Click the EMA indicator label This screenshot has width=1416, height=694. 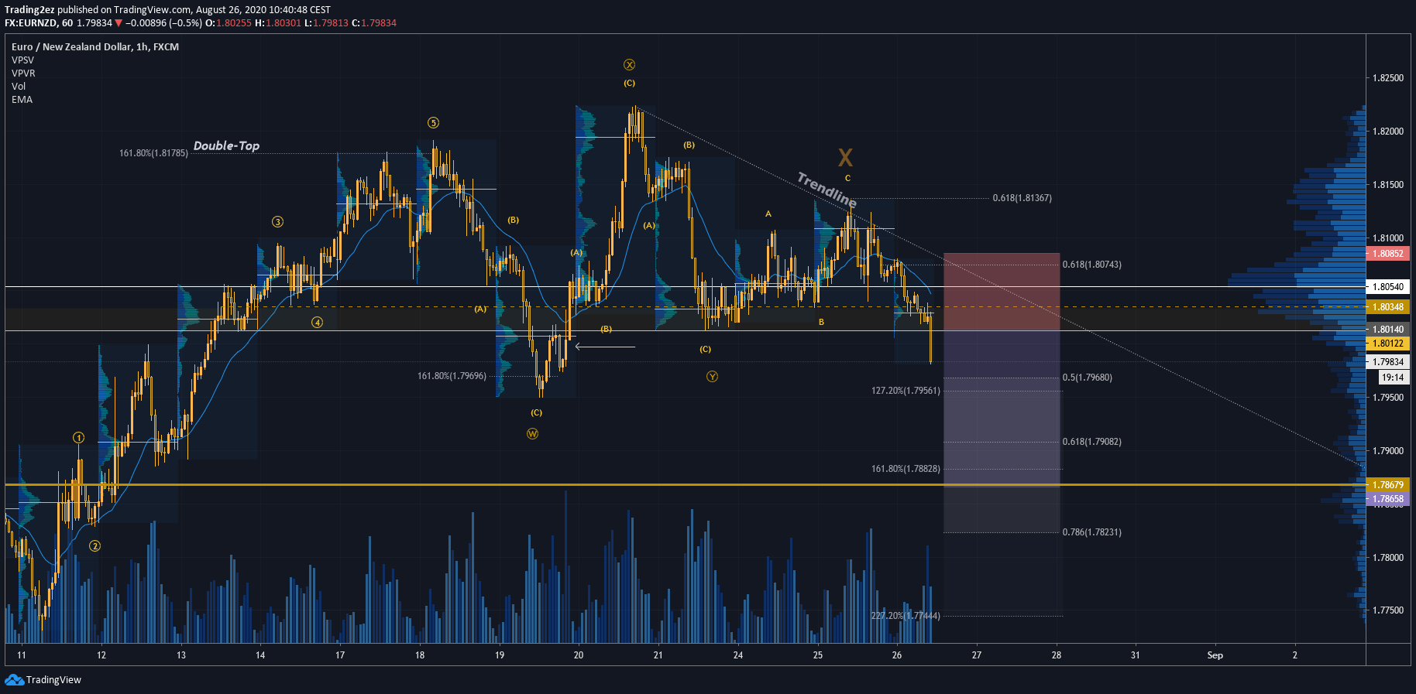pyautogui.click(x=22, y=99)
